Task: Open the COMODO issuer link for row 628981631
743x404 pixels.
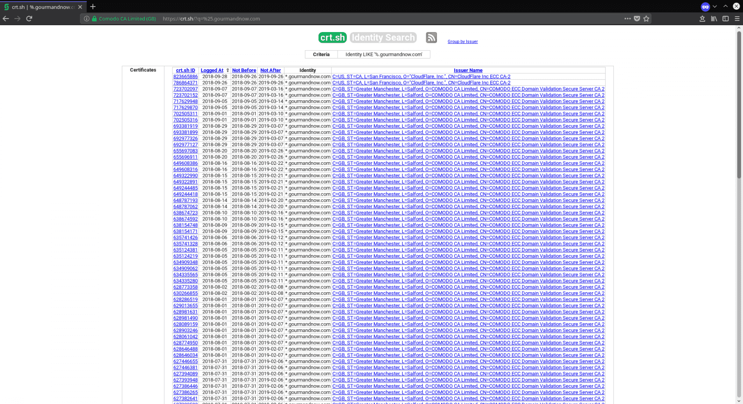Action: pyautogui.click(x=469, y=312)
